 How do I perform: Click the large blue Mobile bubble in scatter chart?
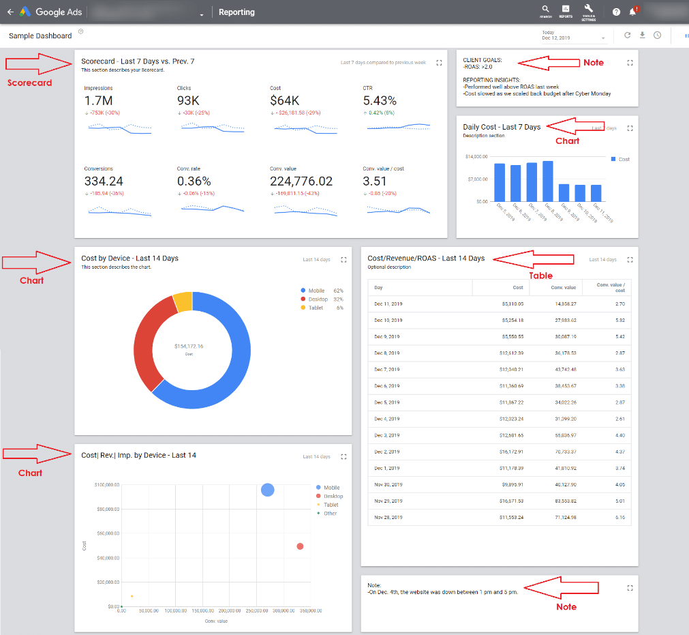click(x=268, y=490)
